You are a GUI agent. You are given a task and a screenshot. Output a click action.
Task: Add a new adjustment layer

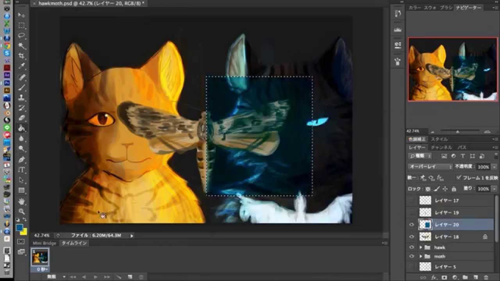[x=455, y=277]
